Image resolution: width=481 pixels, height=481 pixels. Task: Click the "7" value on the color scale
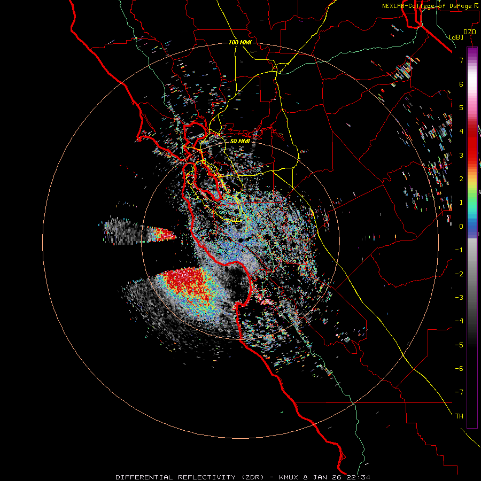461,60
